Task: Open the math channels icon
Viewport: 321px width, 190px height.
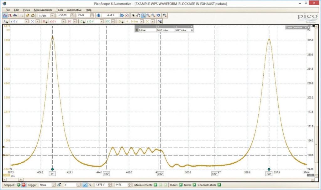Action: tap(160, 21)
